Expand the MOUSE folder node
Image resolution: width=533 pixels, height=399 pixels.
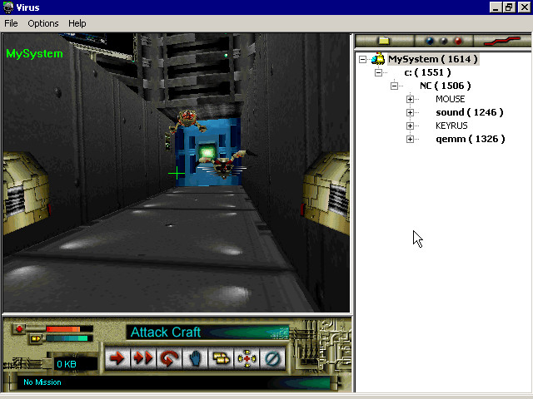(410, 99)
